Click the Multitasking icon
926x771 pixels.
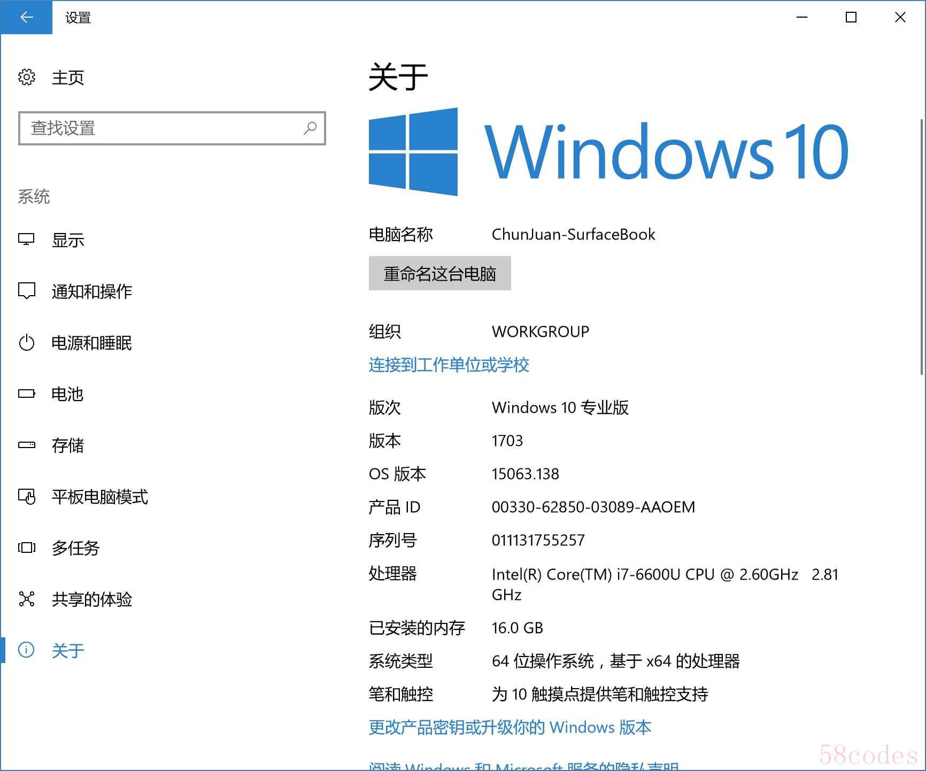pyautogui.click(x=26, y=548)
